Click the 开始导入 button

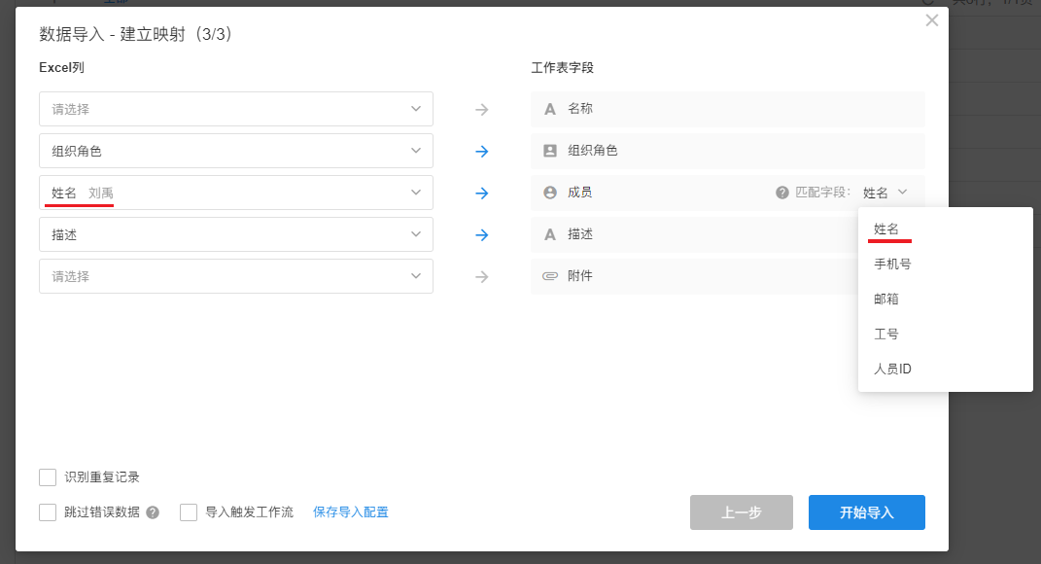866,512
